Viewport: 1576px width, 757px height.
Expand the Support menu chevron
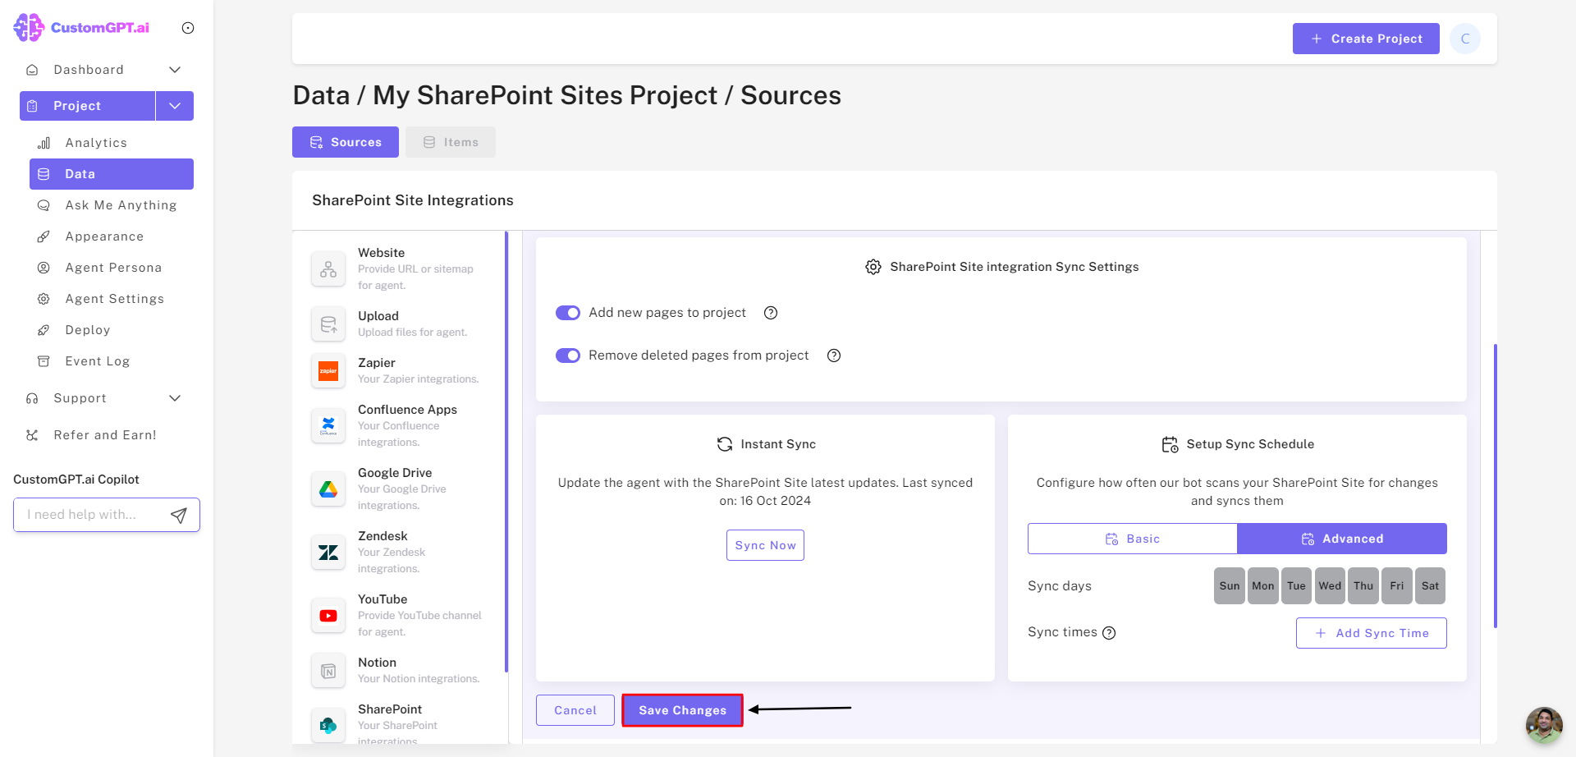click(x=175, y=398)
